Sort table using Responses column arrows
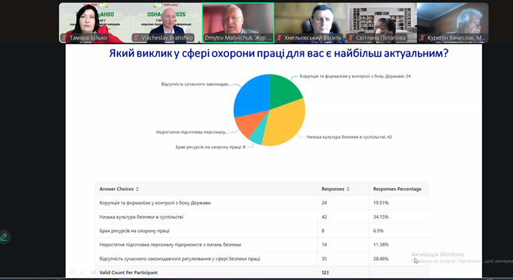Screen dimensions: 513x280 [348, 189]
